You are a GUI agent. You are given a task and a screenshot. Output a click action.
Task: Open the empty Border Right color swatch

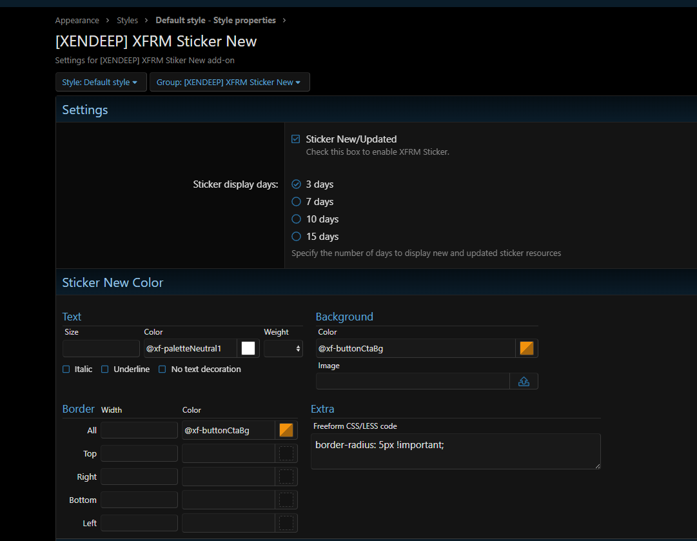coord(286,477)
